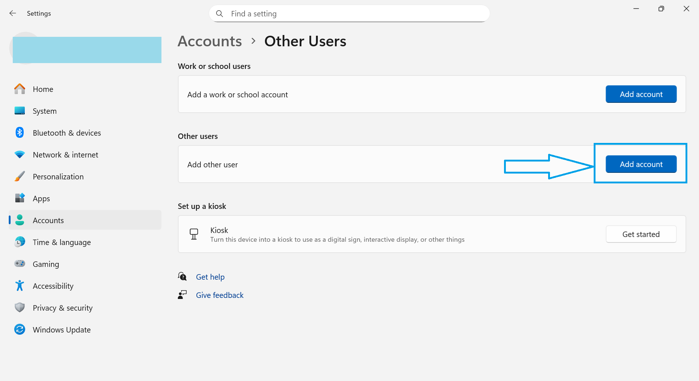The image size is (699, 381).
Task: Click the Network & internet icon
Action: pyautogui.click(x=19, y=155)
